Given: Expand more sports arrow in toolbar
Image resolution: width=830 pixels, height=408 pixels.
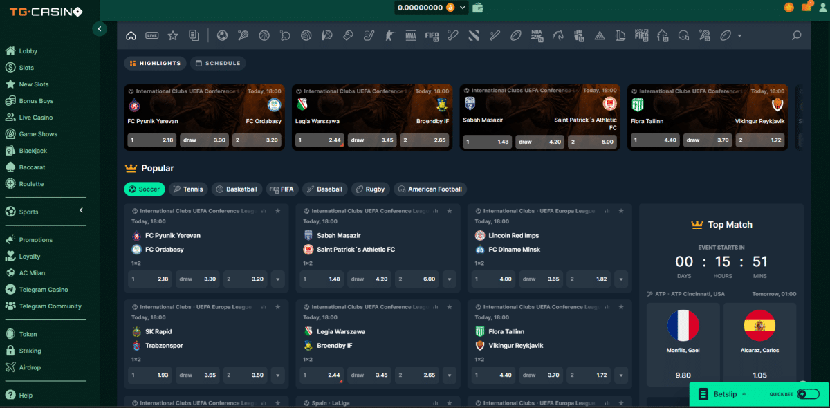Looking at the screenshot, I should [739, 35].
